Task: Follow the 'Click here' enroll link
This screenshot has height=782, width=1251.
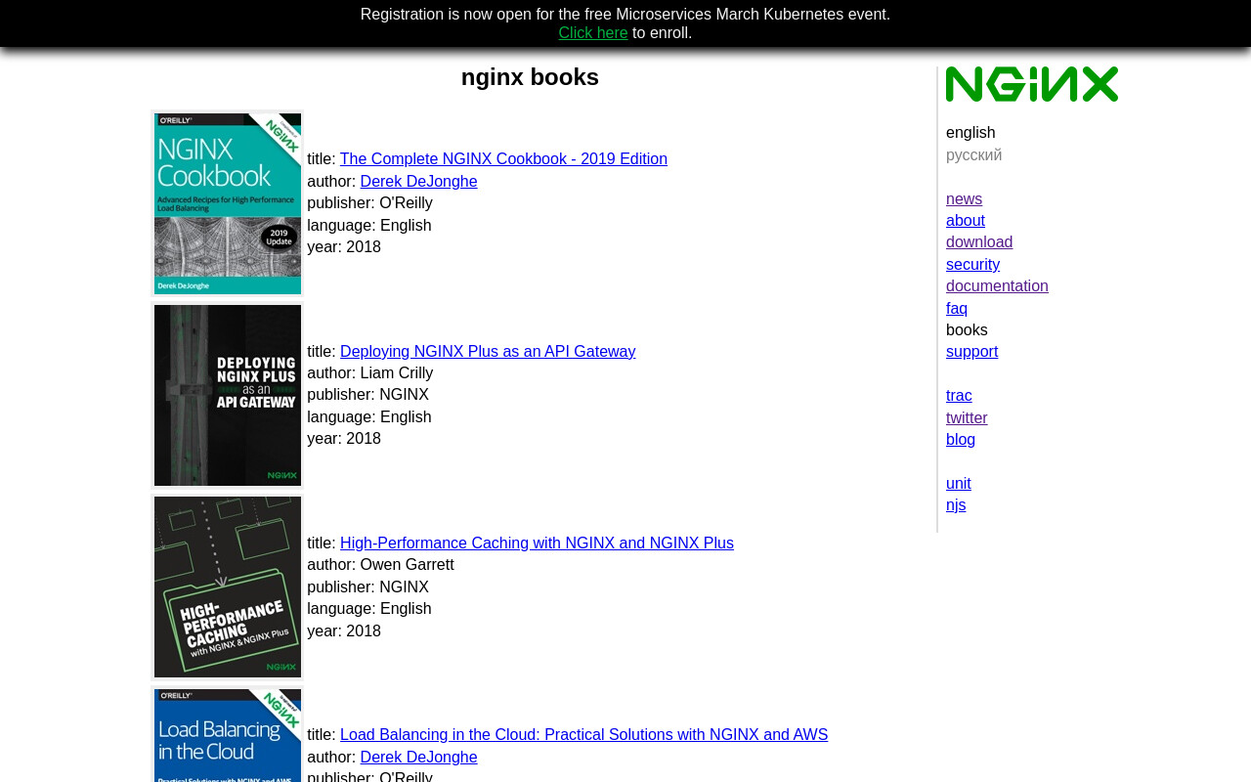Action: coord(593,33)
